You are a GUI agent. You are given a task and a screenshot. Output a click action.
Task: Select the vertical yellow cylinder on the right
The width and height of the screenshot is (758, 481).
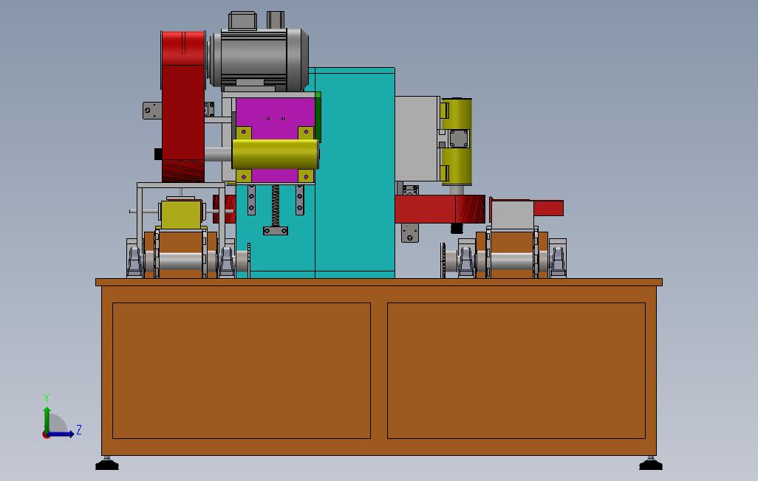click(x=457, y=142)
